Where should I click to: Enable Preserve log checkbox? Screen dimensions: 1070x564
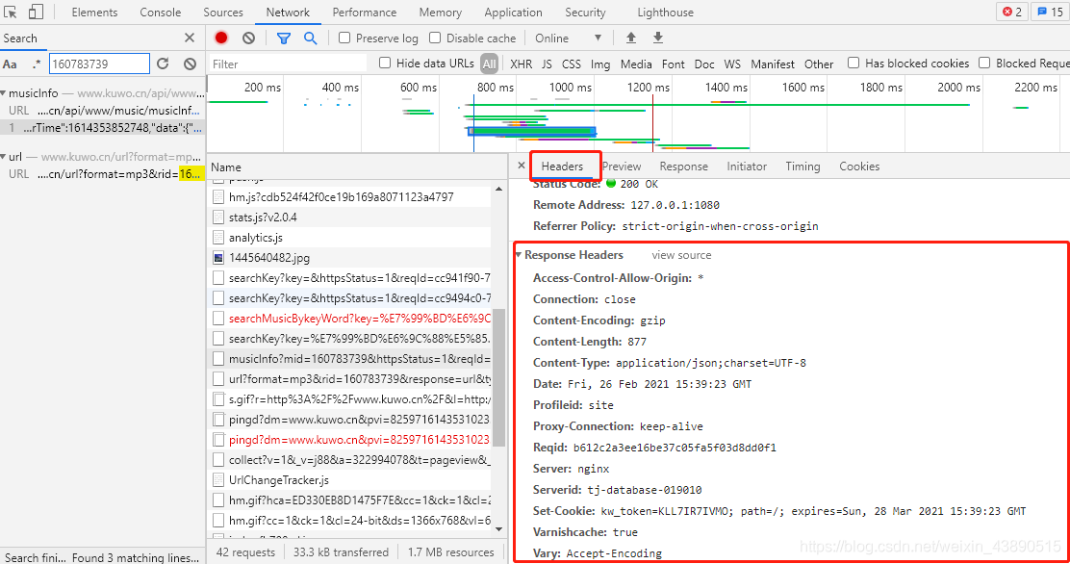coord(344,38)
